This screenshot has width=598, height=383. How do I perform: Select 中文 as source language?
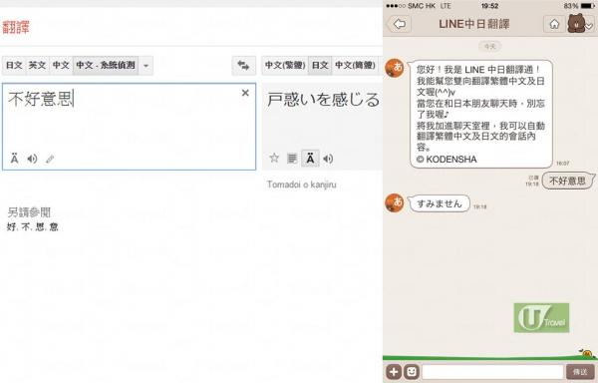coord(61,65)
